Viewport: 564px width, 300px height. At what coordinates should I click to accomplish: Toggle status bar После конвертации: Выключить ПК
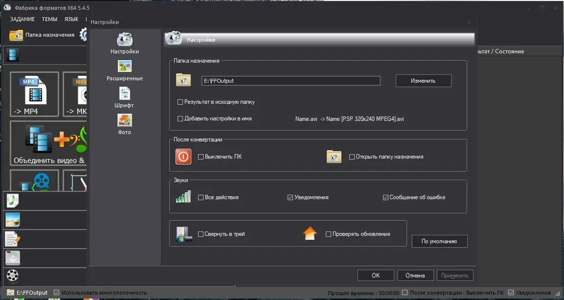(x=405, y=293)
